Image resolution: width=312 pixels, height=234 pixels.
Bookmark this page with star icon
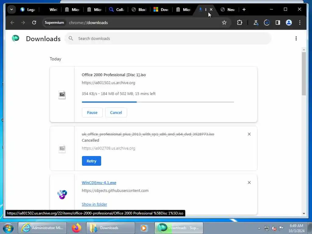[224, 23]
